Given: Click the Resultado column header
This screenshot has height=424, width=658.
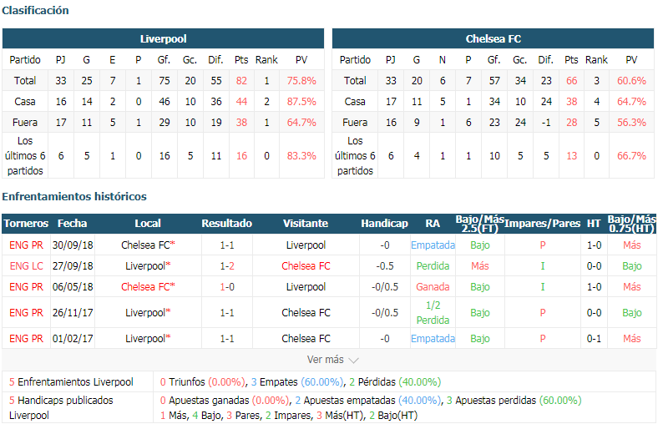Looking at the screenshot, I should coord(226,224).
